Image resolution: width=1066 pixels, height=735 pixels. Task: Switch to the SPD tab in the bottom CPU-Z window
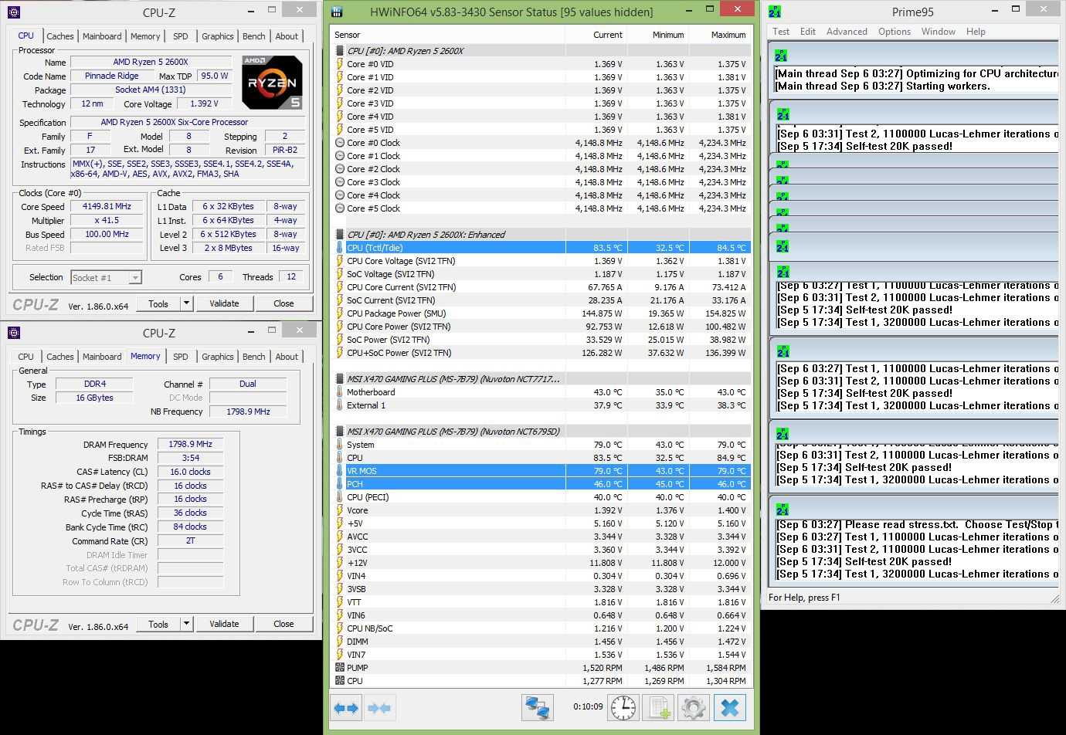click(x=180, y=357)
